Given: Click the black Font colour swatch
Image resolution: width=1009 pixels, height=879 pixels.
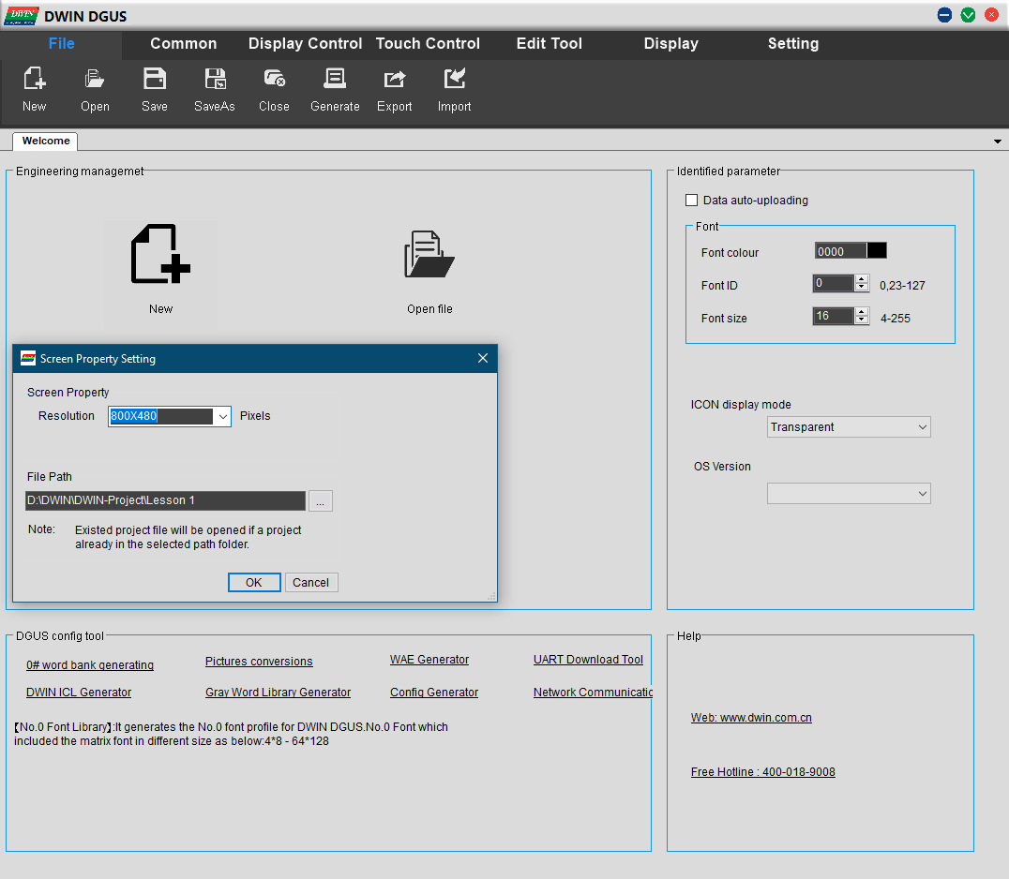Looking at the screenshot, I should click(x=877, y=251).
